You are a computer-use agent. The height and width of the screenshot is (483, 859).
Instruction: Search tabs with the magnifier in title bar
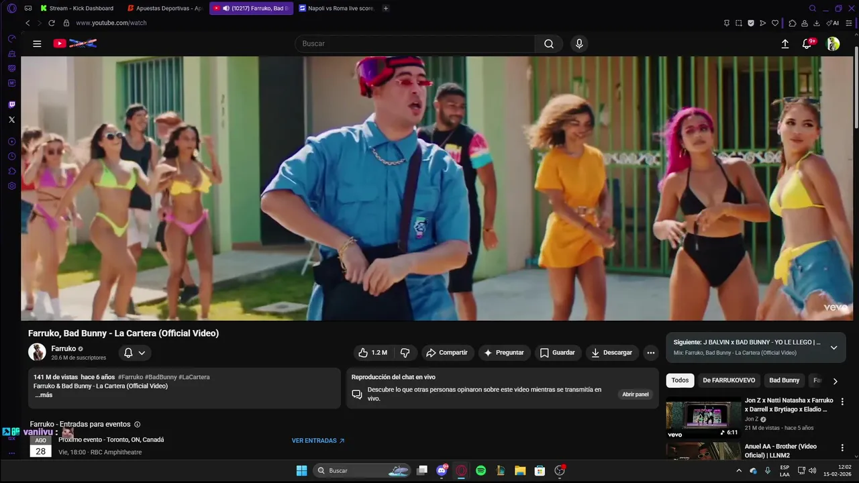[813, 8]
